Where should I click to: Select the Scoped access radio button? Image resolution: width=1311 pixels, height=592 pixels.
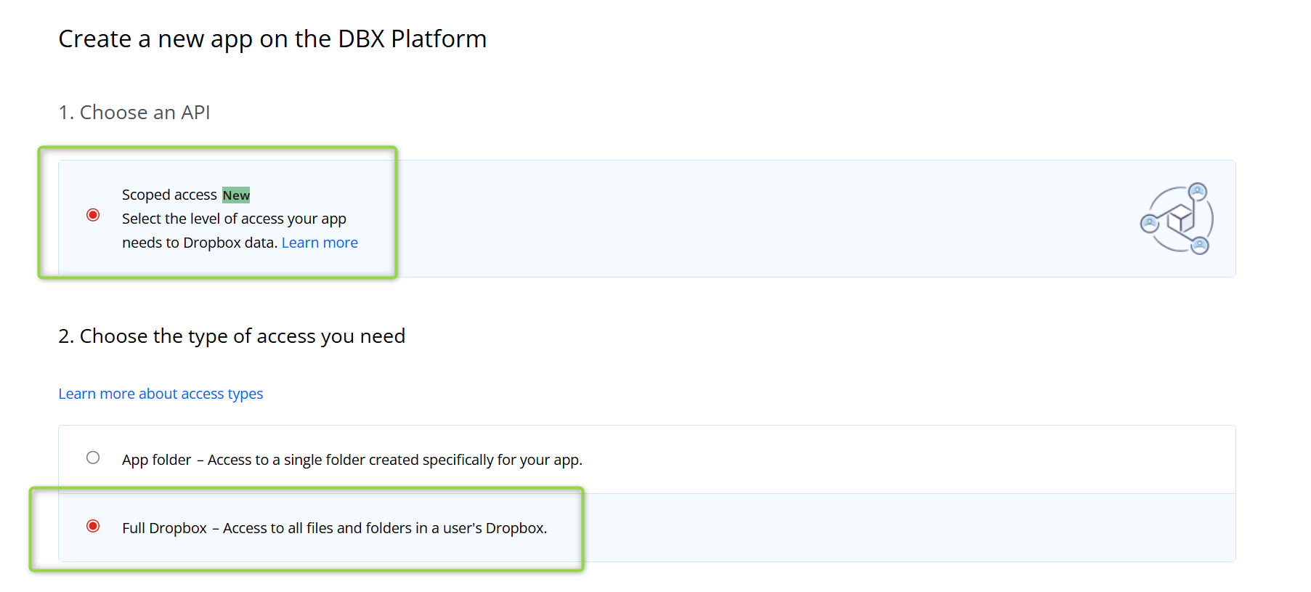tap(93, 215)
